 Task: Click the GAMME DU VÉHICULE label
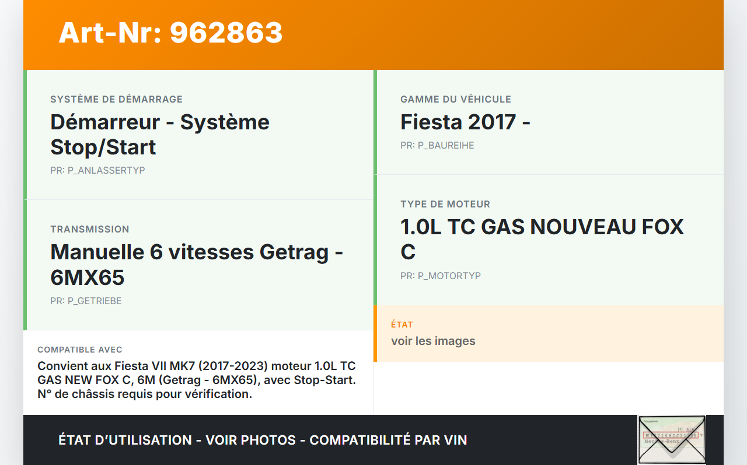(x=455, y=99)
